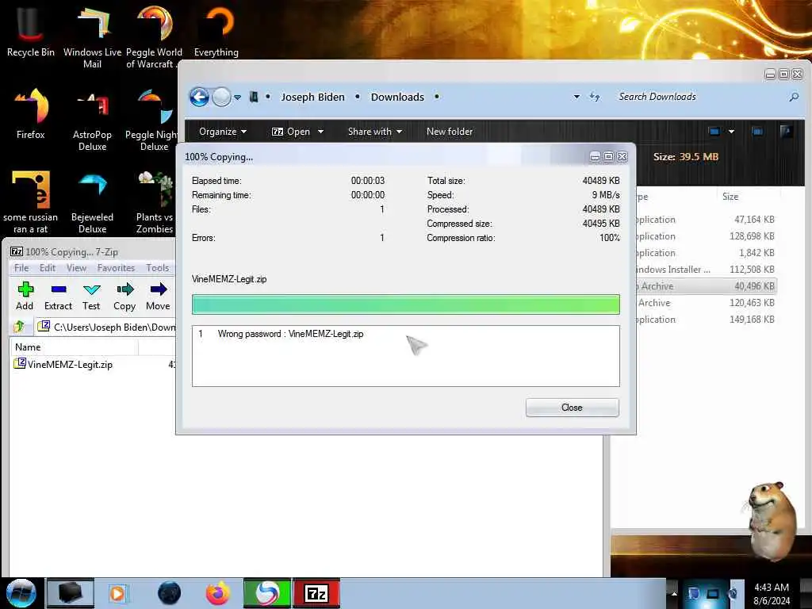Close the copying progress dialog
This screenshot has width=812, height=609.
coord(572,408)
